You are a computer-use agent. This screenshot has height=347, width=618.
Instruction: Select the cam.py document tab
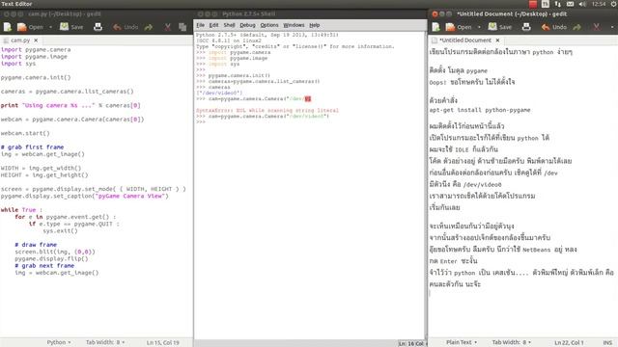click(20, 40)
